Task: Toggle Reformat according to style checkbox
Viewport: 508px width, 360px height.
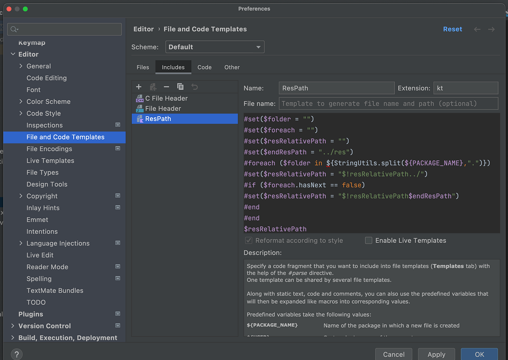Action: 249,240
